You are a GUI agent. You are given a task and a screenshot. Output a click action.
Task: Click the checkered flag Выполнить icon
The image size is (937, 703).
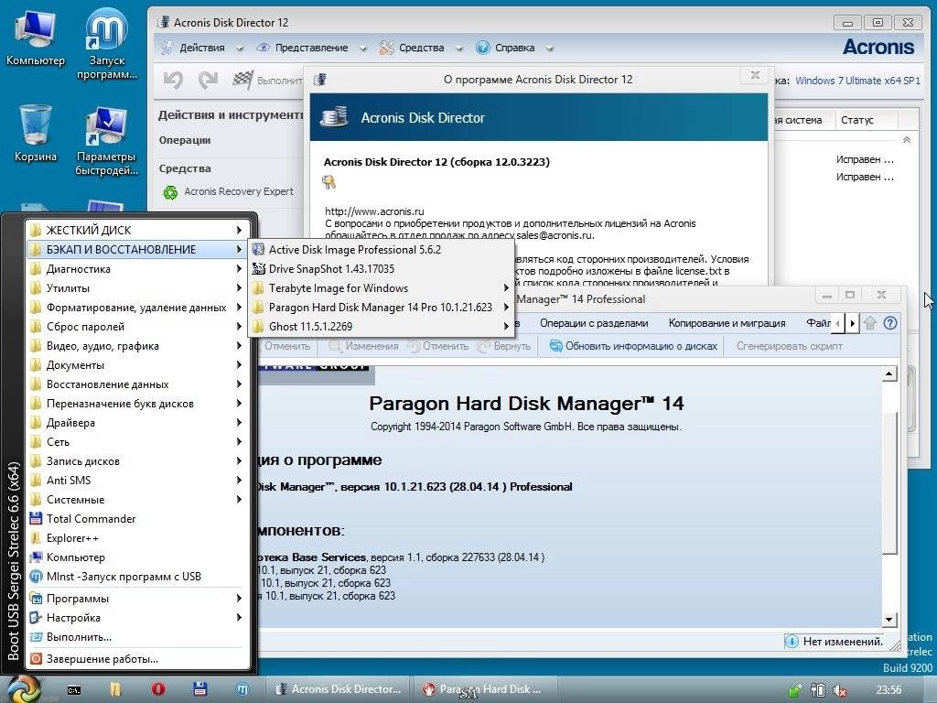242,80
